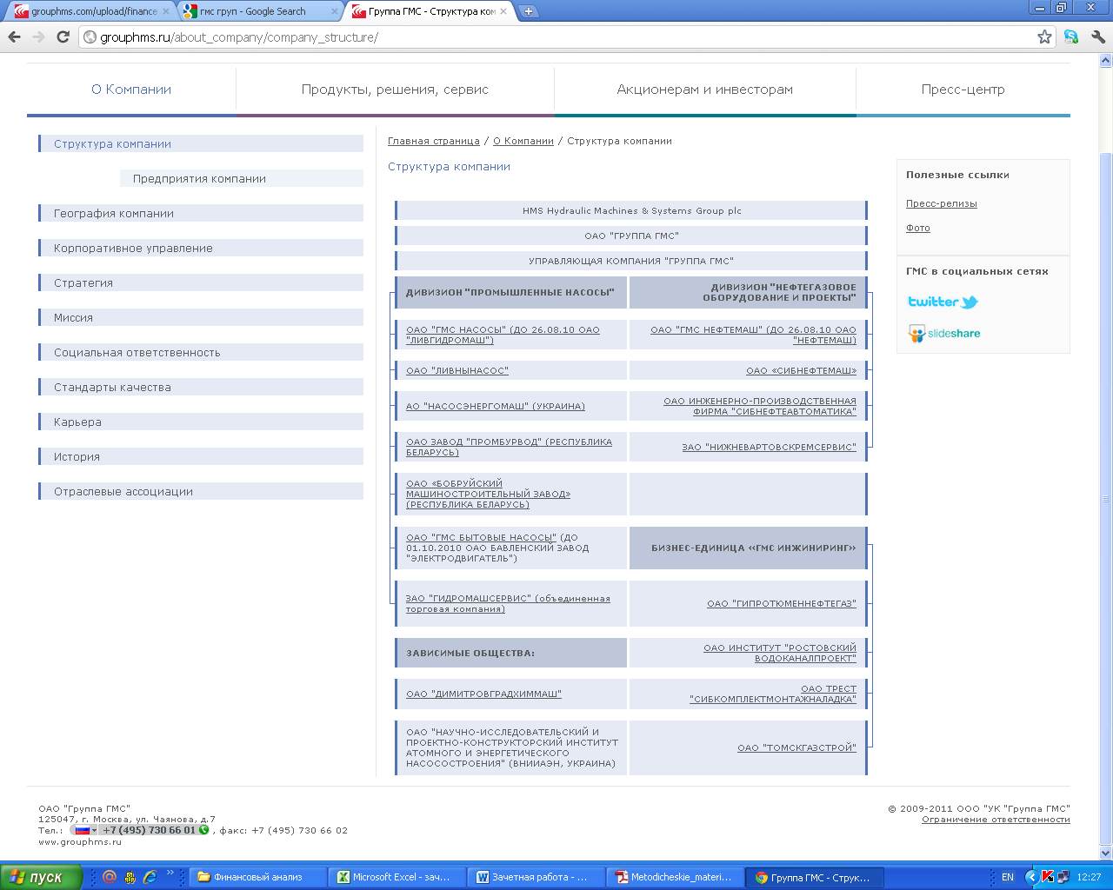Open 'Миссия' sidebar item
Screen dimensions: 1113x890
click(201, 317)
